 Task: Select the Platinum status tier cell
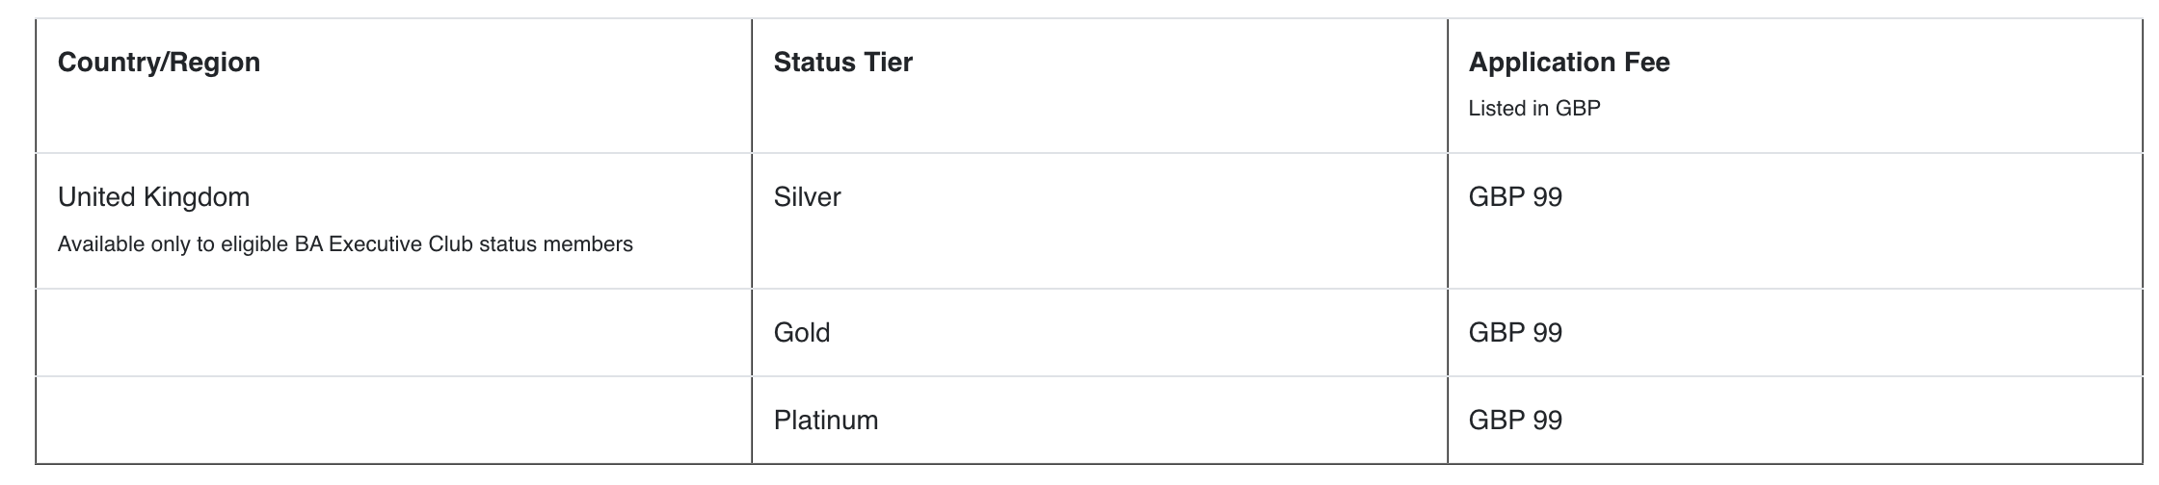tap(825, 421)
